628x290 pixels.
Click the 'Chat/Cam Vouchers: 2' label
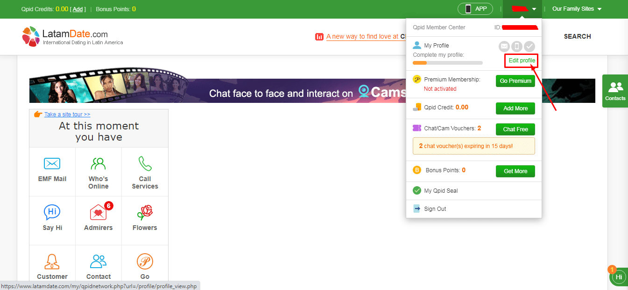click(452, 128)
